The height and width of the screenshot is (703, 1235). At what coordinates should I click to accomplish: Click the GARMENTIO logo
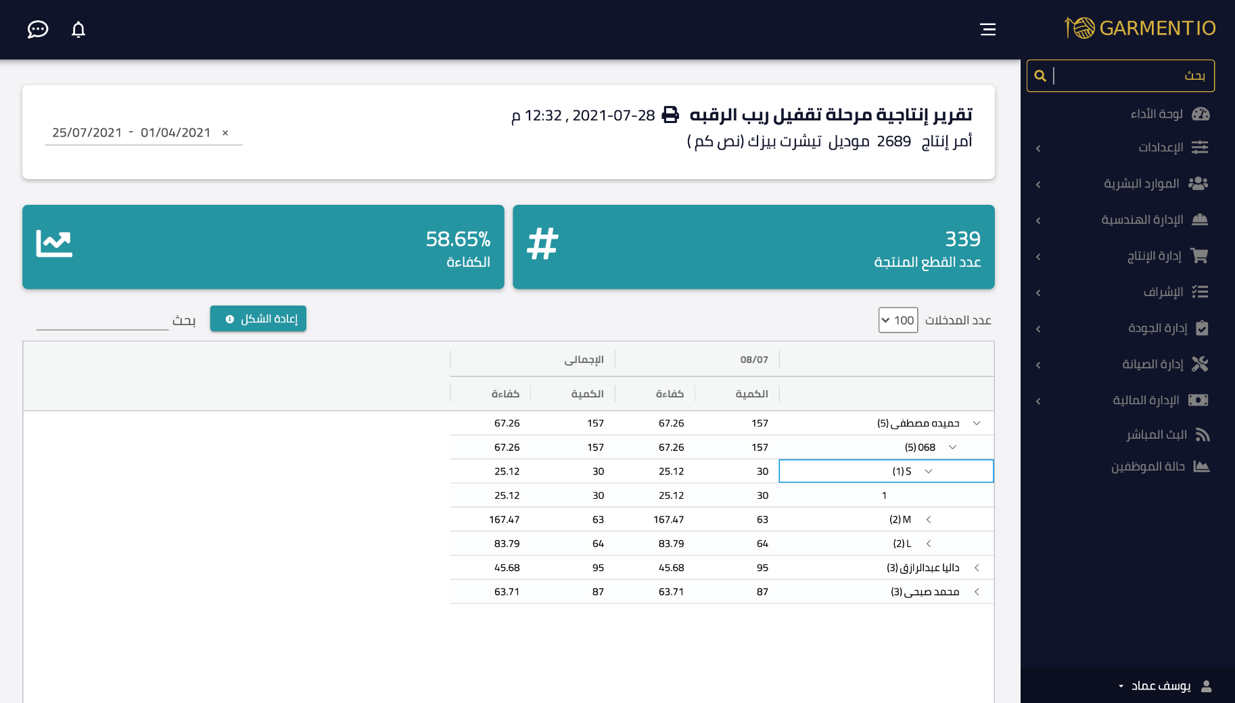(x=1140, y=28)
